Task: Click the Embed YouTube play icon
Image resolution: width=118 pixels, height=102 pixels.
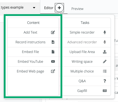Action: 53,61
